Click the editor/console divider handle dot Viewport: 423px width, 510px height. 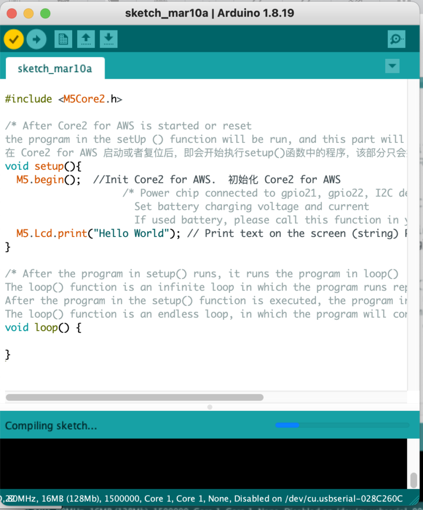210,407
